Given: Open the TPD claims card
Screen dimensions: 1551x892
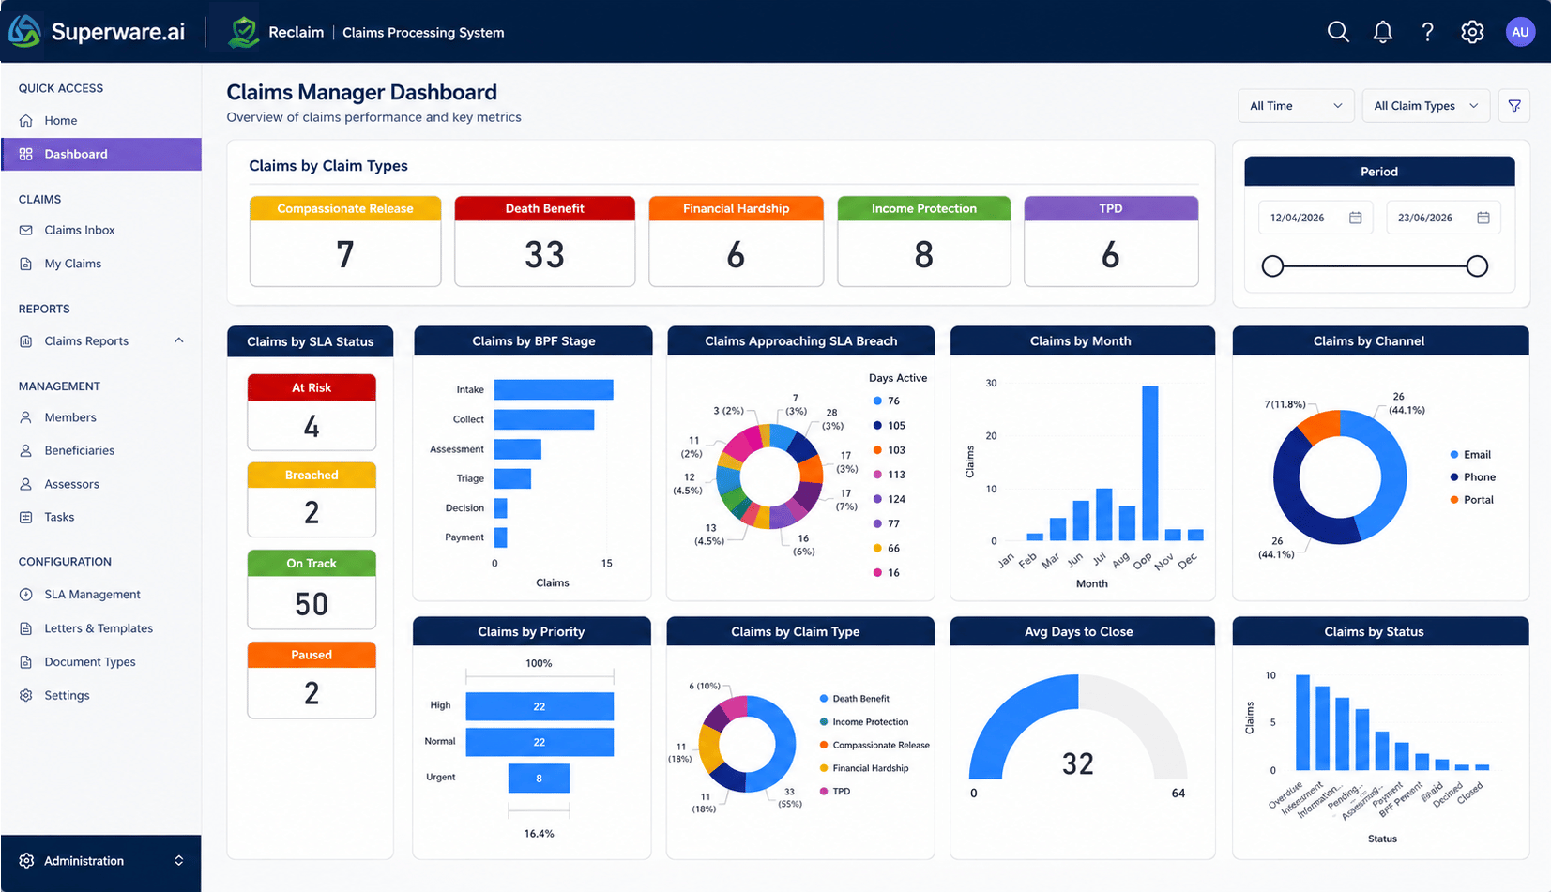Looking at the screenshot, I should point(1111,241).
